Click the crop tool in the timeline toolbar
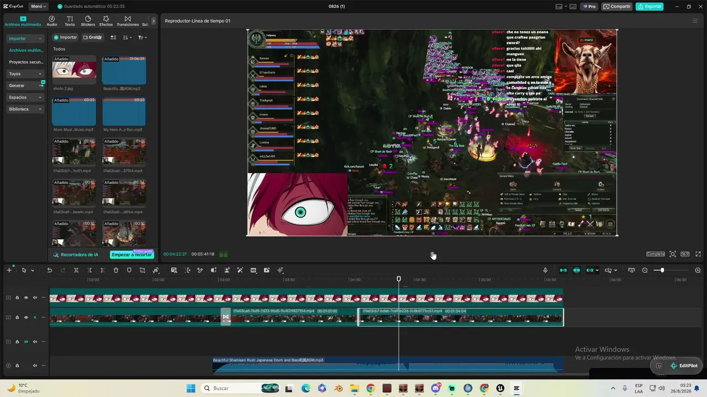Screen dimensions: 707x397 pyautogui.click(x=143, y=270)
